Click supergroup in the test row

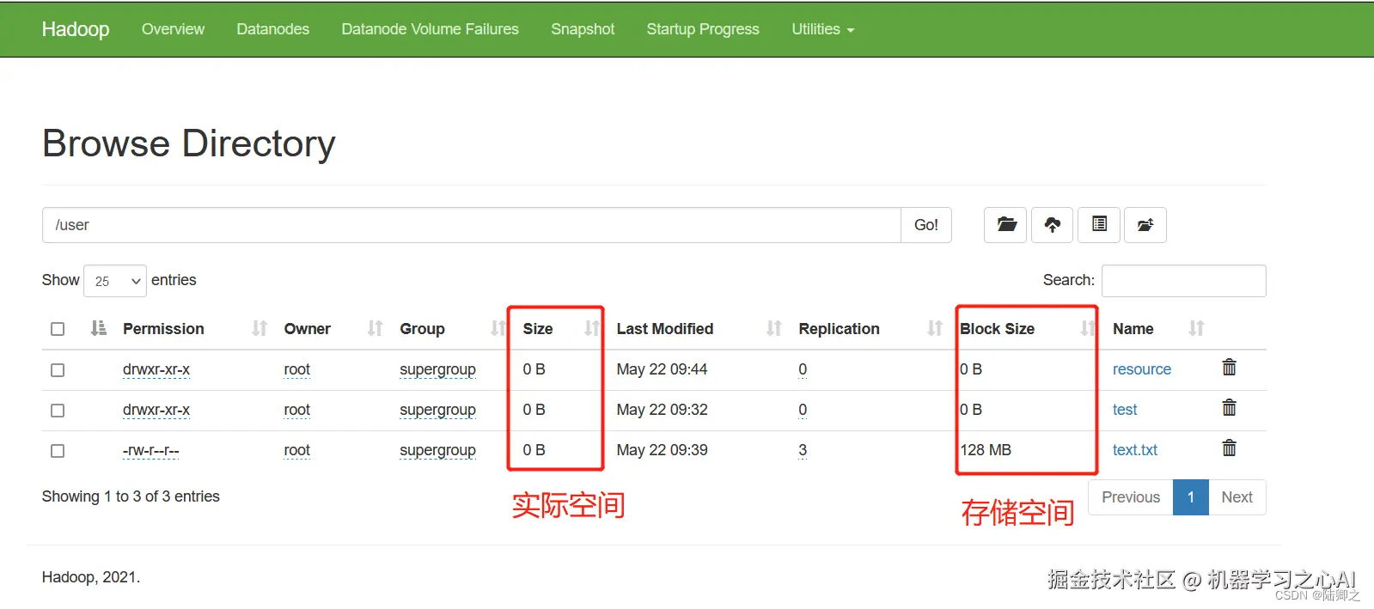point(437,410)
